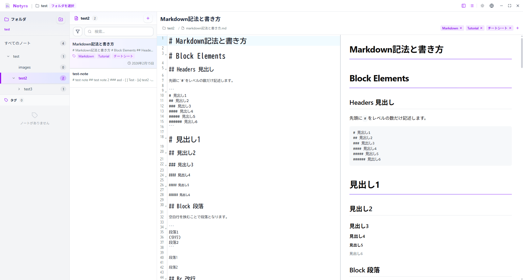Create a new folder from the フォルダ panel

pyautogui.click(x=61, y=19)
